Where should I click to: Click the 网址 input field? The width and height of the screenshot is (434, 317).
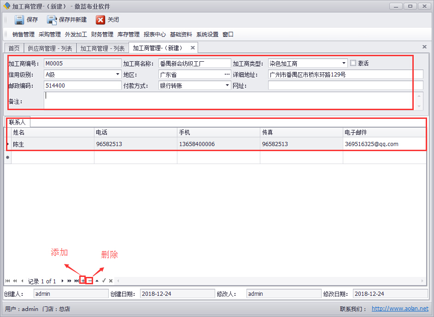tap(345, 85)
